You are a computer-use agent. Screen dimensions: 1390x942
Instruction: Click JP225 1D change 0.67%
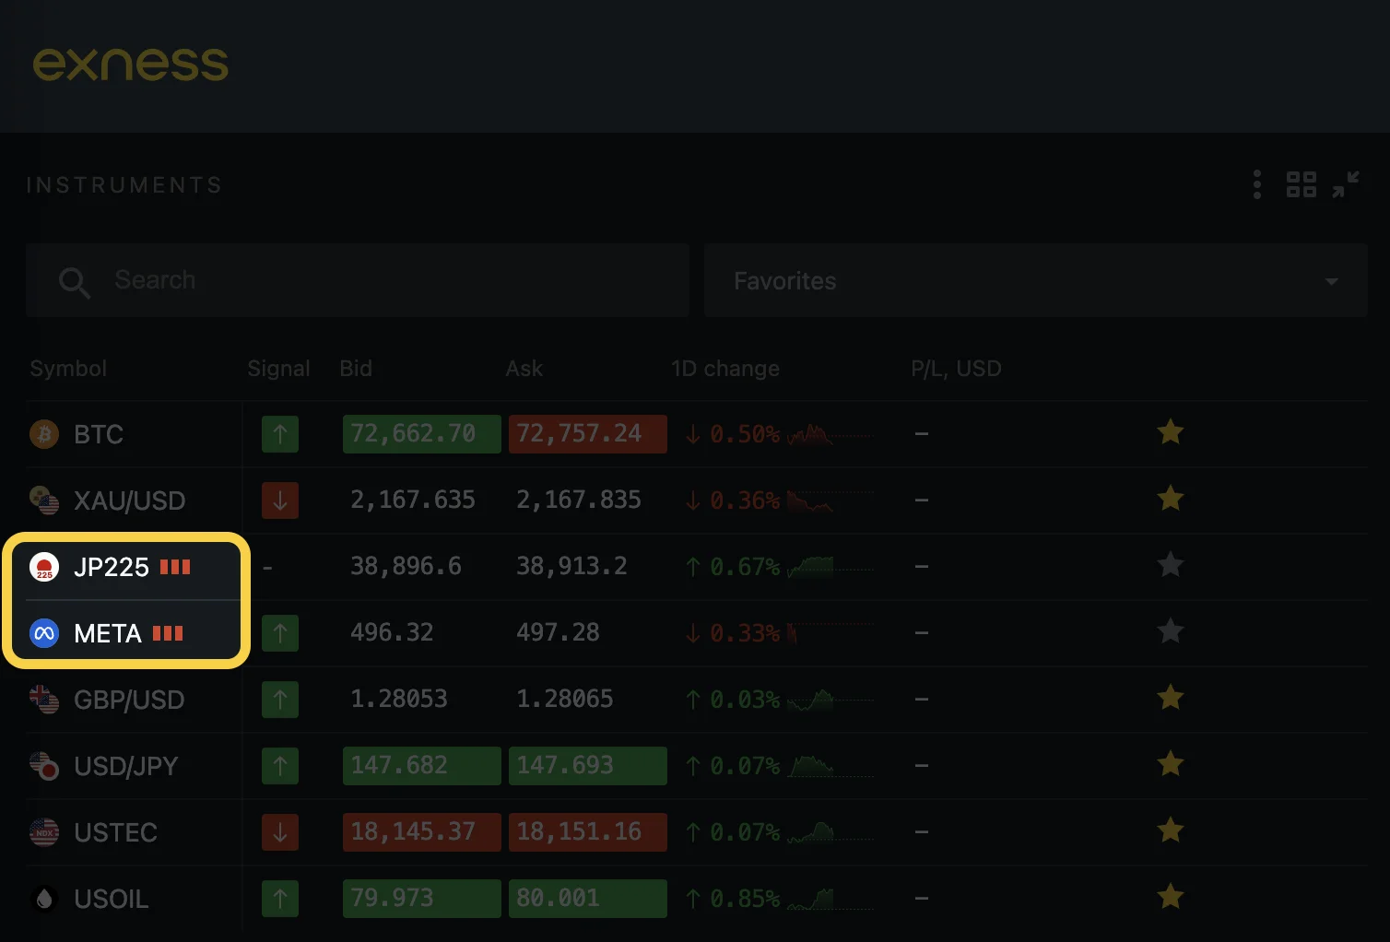point(734,567)
